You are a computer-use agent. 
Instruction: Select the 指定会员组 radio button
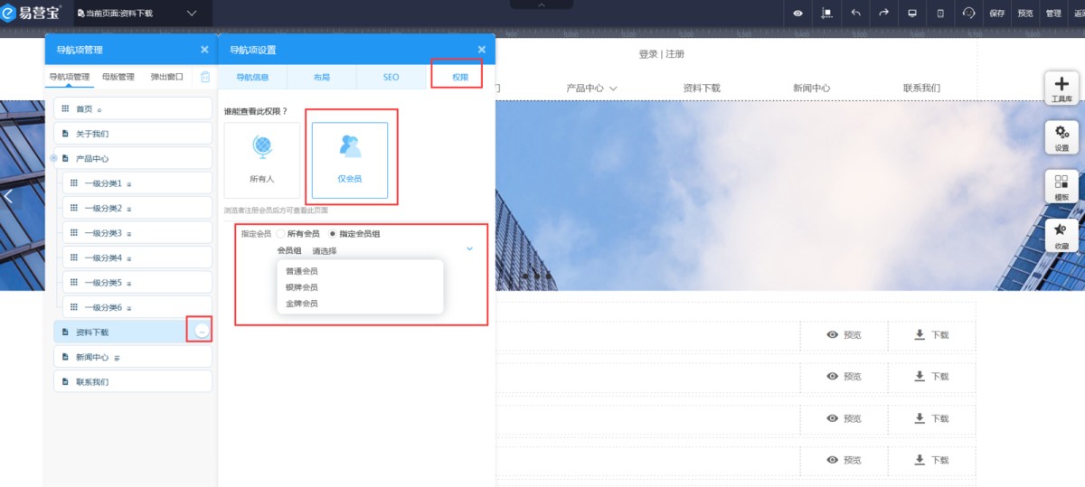333,233
